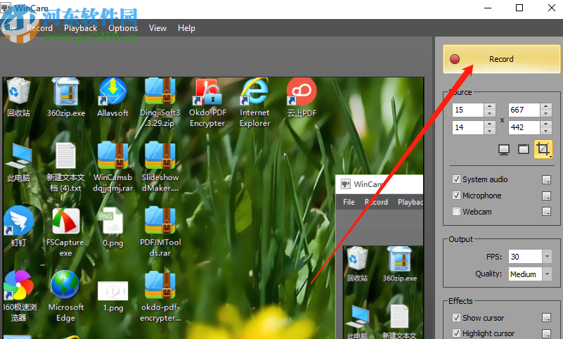Click the 钉钉 DingTalk icon in preview
The width and height of the screenshot is (563, 339).
click(x=18, y=220)
